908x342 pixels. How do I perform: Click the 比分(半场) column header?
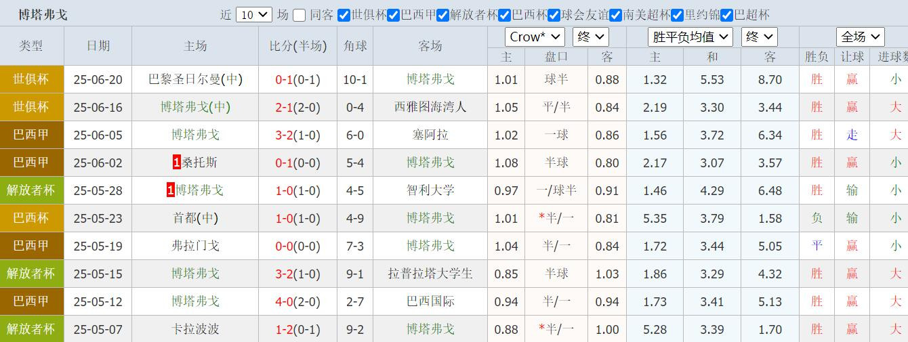tap(298, 46)
